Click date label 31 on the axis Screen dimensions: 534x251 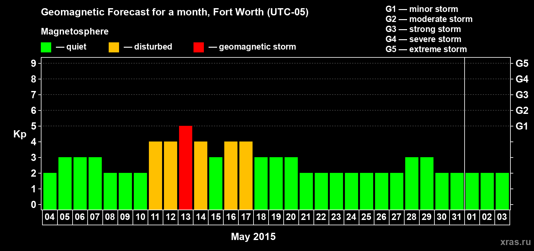pos(457,217)
